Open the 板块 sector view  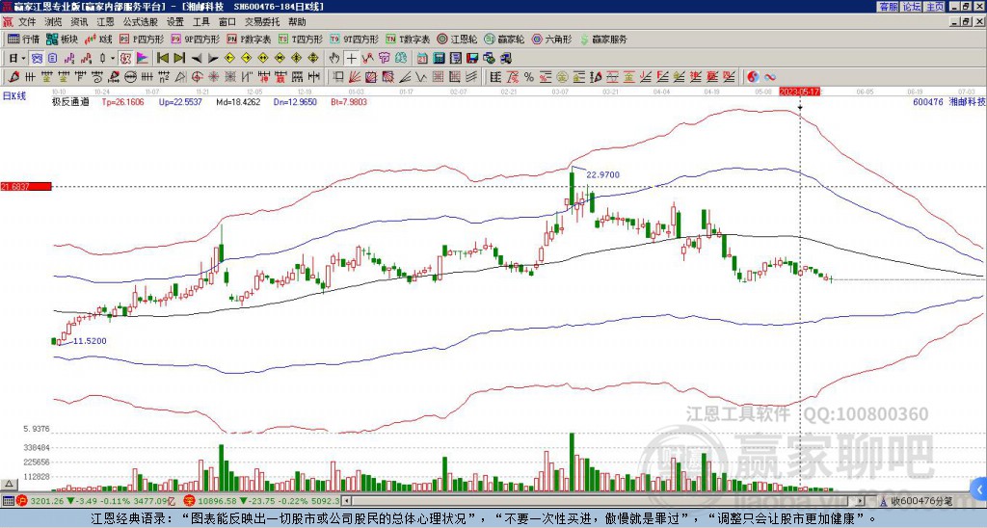tap(62, 39)
